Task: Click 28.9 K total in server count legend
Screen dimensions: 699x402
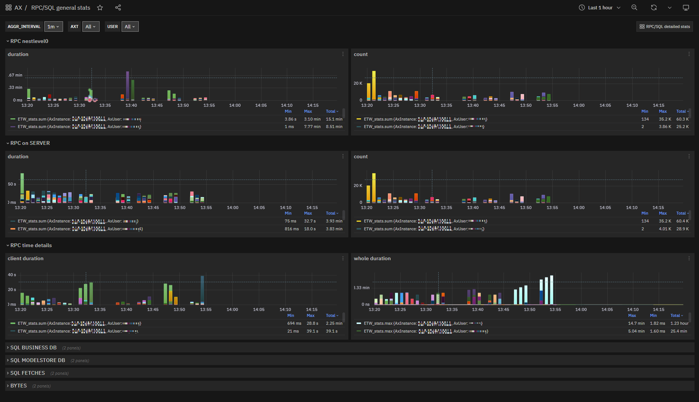Action: 683,229
